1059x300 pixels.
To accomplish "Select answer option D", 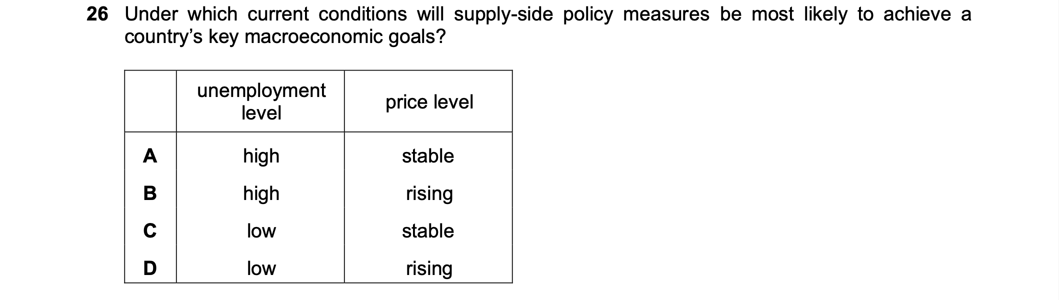I will (x=150, y=268).
